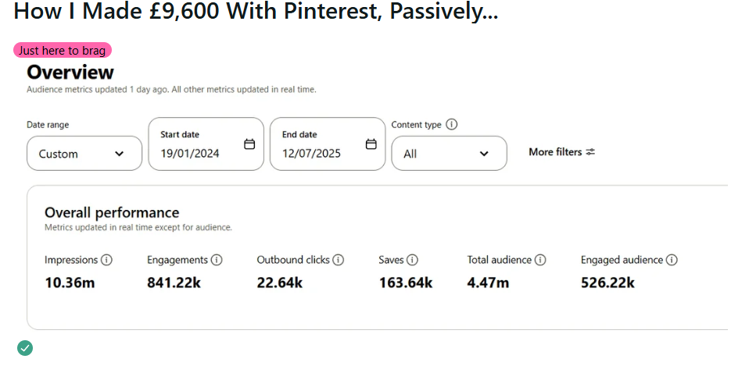Click the Saves info icon

click(x=412, y=260)
